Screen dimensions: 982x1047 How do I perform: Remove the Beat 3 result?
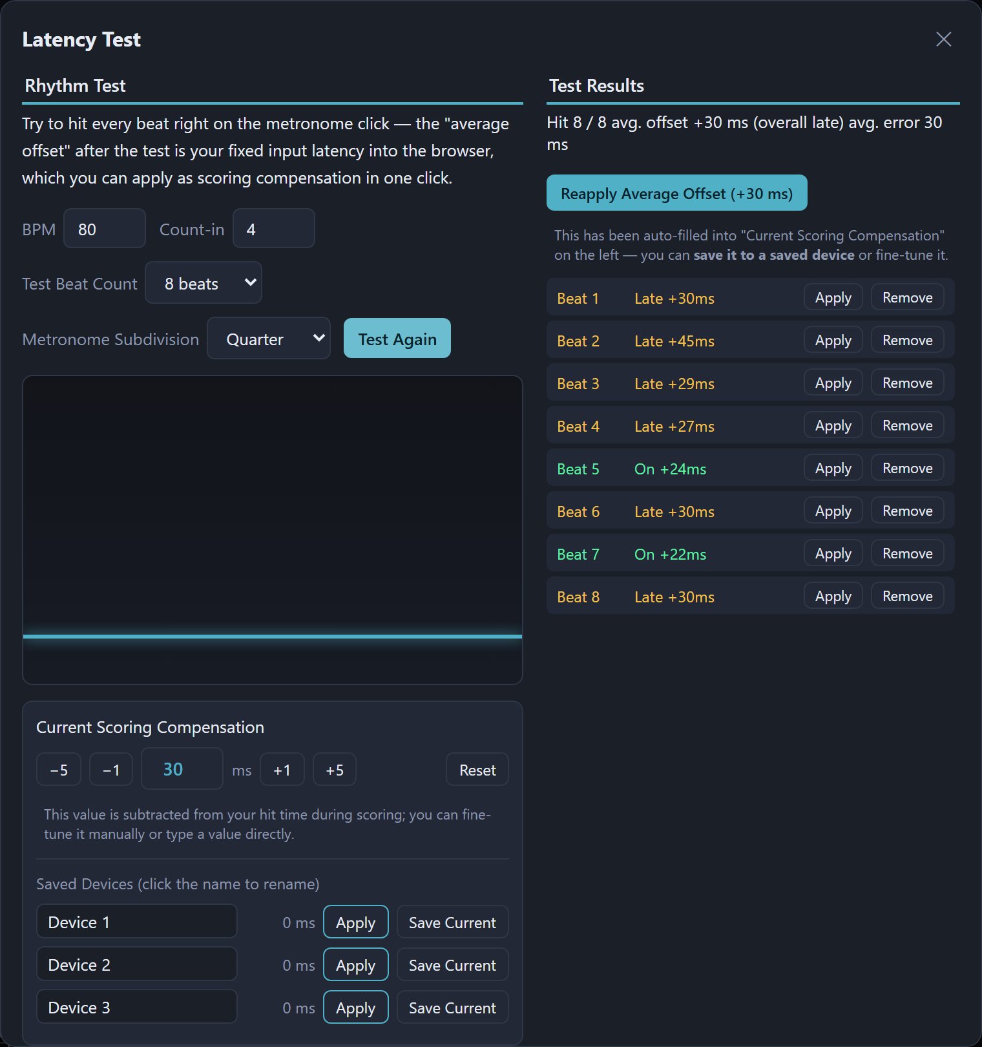907,383
